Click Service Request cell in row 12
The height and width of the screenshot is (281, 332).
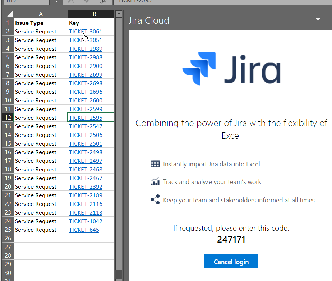pyautogui.click(x=41, y=118)
